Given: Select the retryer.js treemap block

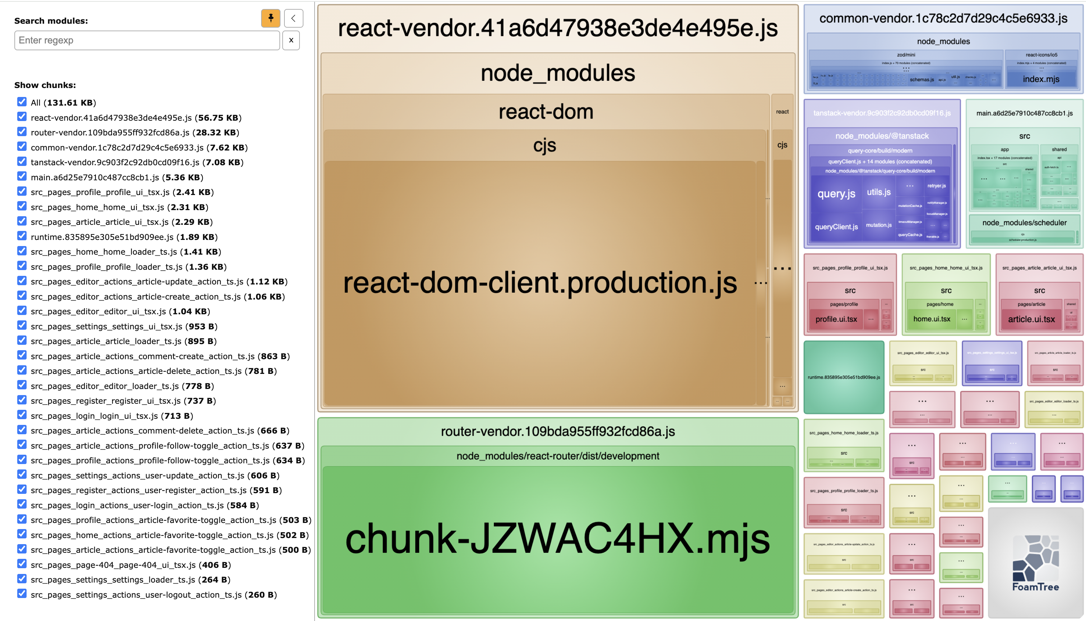Looking at the screenshot, I should [936, 186].
